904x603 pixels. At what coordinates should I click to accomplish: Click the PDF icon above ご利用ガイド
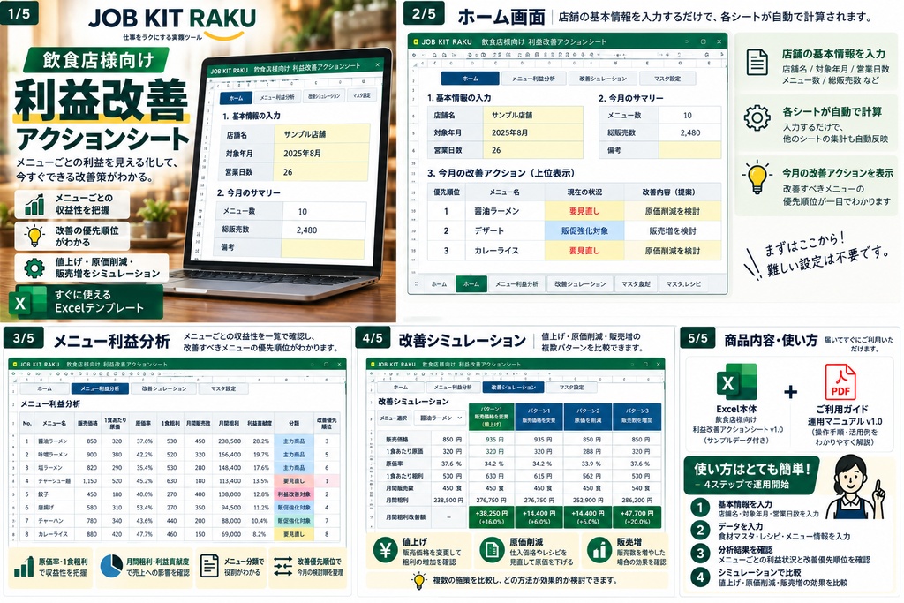[840, 382]
